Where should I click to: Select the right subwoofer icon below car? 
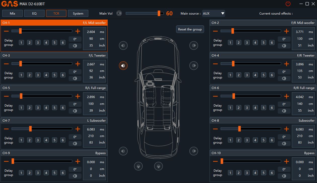(158, 166)
